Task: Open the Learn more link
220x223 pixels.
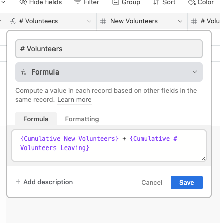Action: click(x=74, y=100)
